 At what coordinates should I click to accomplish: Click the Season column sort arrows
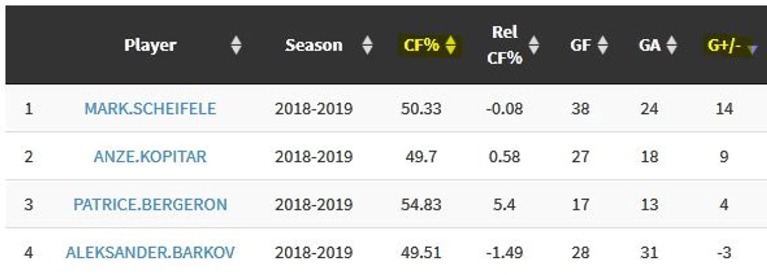click(x=367, y=45)
